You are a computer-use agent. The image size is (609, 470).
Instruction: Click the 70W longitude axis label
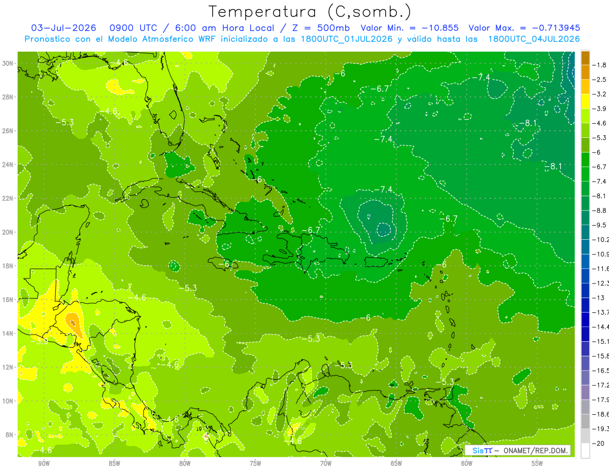[326, 464]
